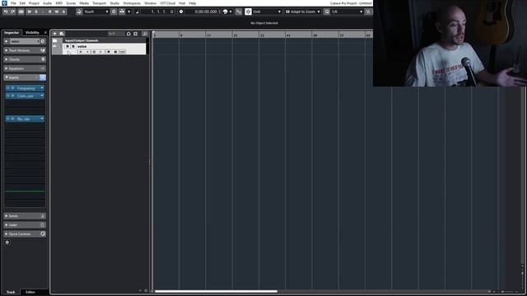Open the Project menu

34,3
